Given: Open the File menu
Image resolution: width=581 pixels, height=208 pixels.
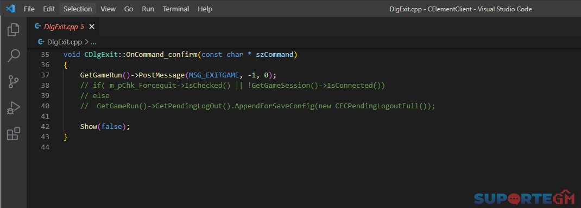Looking at the screenshot, I should (x=29, y=9).
